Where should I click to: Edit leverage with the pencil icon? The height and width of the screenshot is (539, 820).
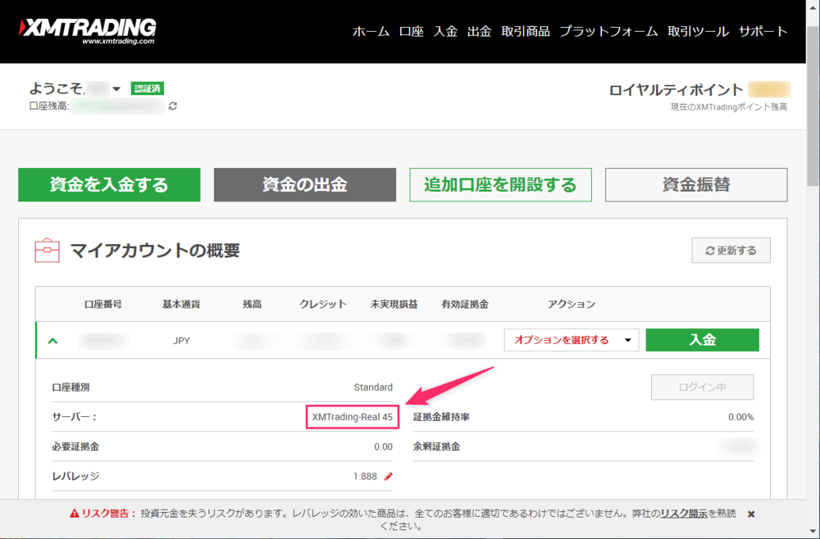389,476
